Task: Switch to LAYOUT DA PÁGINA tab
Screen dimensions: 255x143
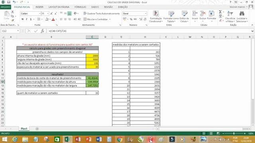Action: coord(59,7)
